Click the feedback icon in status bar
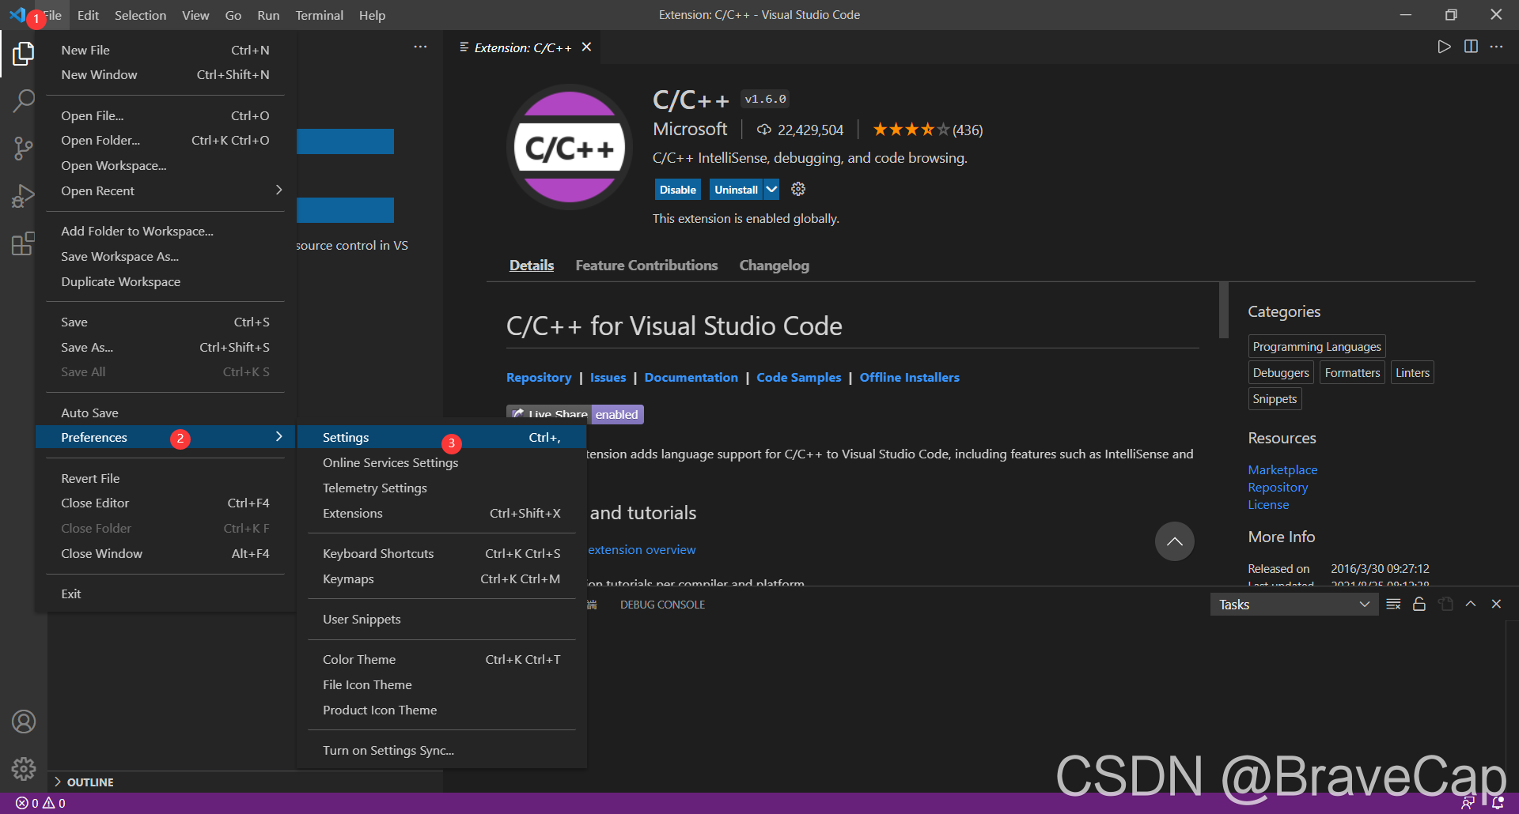The width and height of the screenshot is (1519, 814). pos(1468,803)
